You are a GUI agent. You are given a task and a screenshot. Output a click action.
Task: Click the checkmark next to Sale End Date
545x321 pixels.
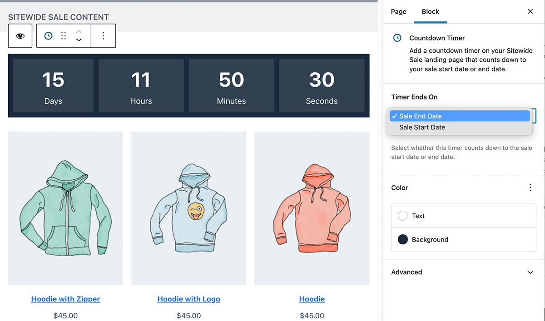pos(394,116)
